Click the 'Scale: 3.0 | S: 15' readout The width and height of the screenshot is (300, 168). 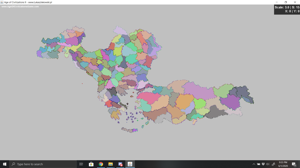tap(287, 7)
